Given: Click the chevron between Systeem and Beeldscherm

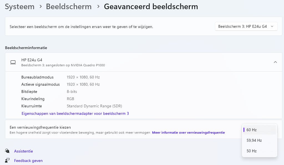Looking at the screenshot, I should coord(40,6).
